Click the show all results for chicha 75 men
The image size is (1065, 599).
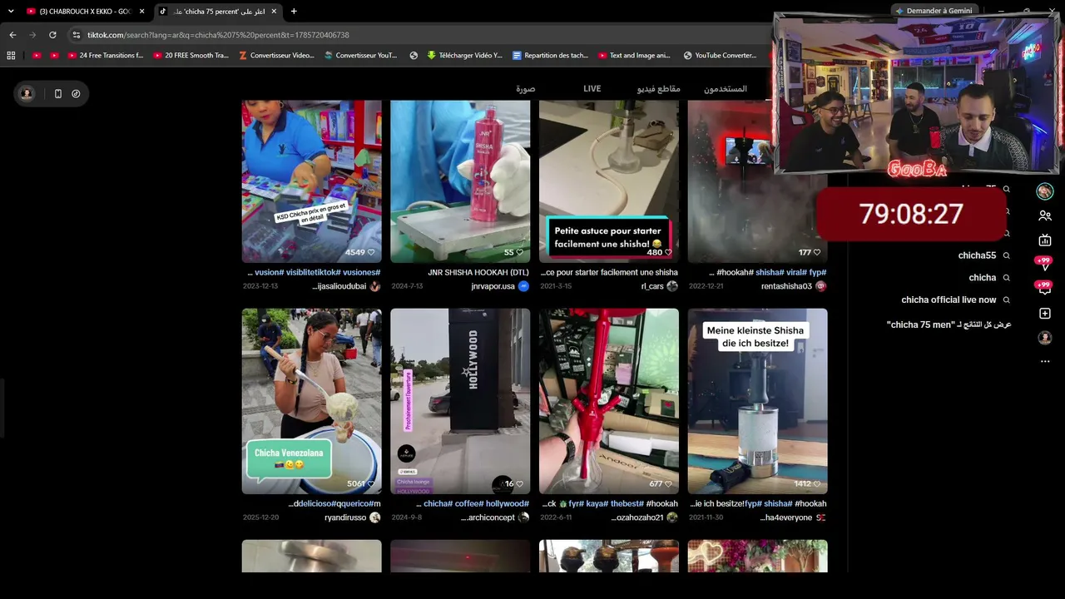pyautogui.click(x=949, y=324)
